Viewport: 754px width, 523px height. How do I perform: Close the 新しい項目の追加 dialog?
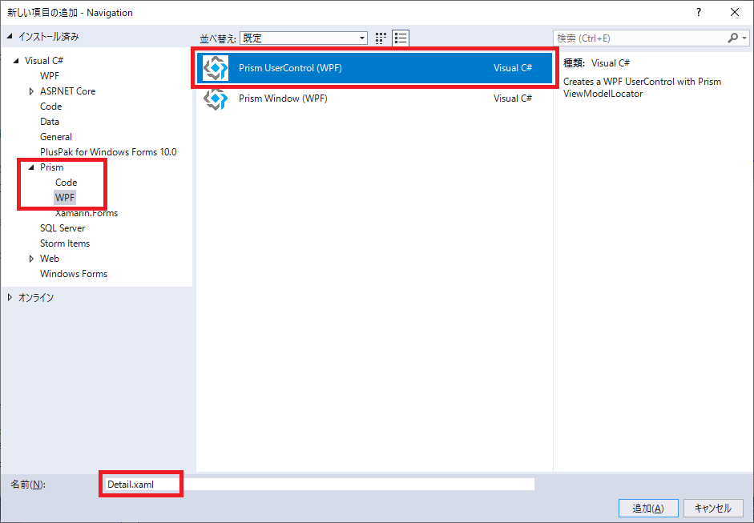point(735,13)
